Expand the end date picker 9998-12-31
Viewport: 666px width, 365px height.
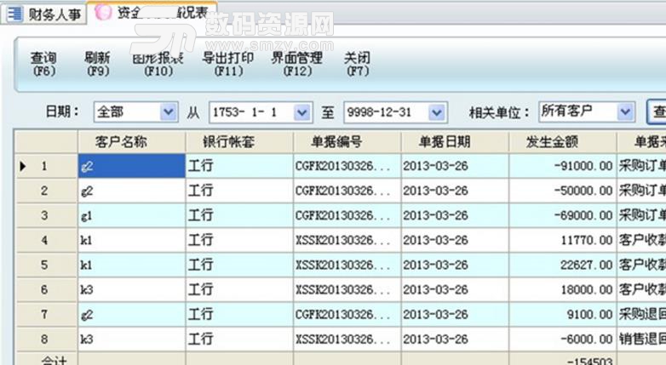pyautogui.click(x=437, y=112)
